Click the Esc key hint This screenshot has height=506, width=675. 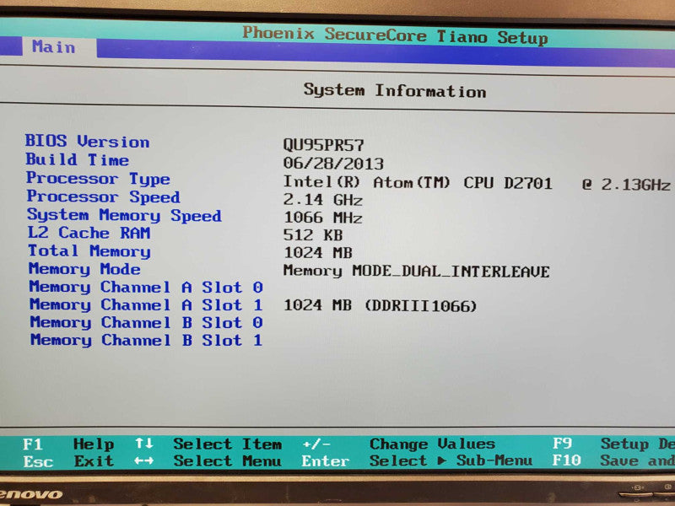38,461
